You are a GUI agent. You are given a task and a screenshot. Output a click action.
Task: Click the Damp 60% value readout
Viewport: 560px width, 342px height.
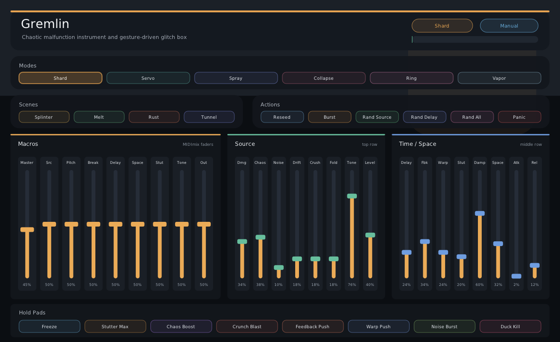click(x=480, y=285)
